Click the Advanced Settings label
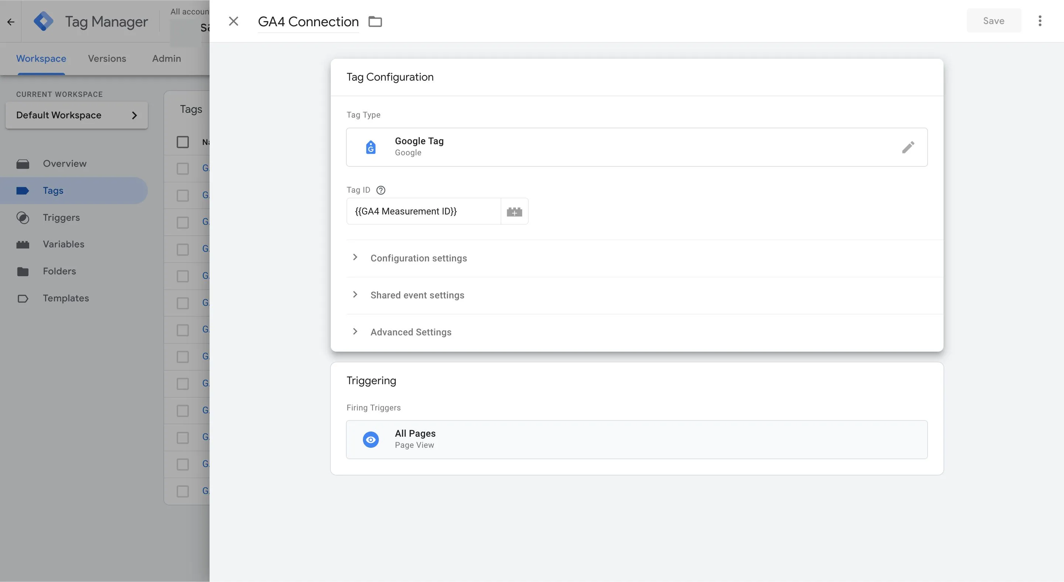Image resolution: width=1064 pixels, height=582 pixels. tap(411, 332)
